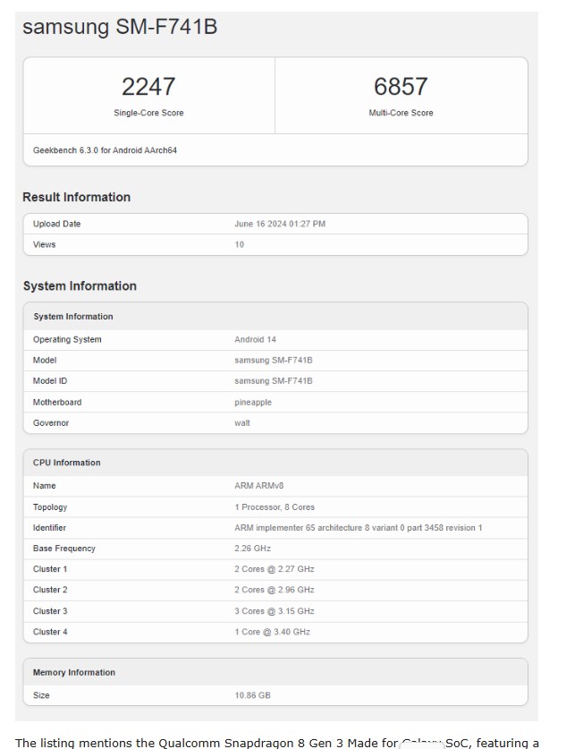Click the Cluster 2 label

tap(50, 590)
